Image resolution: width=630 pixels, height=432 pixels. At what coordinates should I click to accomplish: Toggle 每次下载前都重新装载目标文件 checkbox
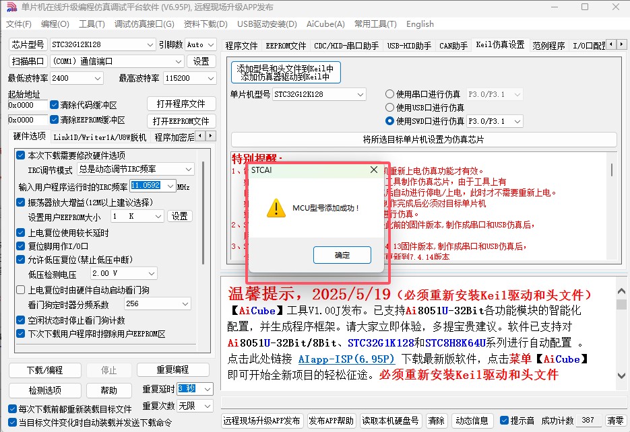tap(12, 408)
